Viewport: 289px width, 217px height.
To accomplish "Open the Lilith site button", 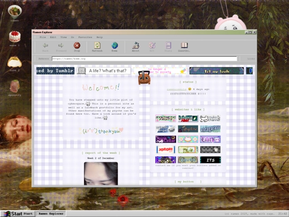I will pyautogui.click(x=210, y=139).
